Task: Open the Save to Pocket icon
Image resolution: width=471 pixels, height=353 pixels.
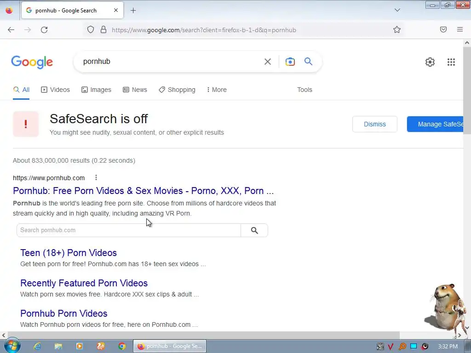Action: 443,29
